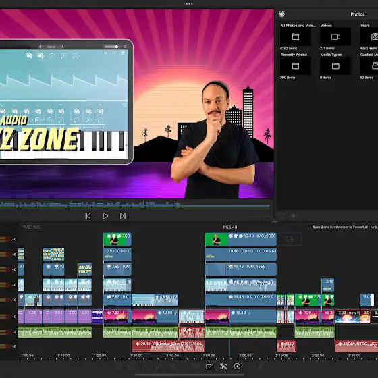Viewport: 378px width, 378px height.
Task: Open All Photos and Videos folder
Action: pyautogui.click(x=296, y=36)
